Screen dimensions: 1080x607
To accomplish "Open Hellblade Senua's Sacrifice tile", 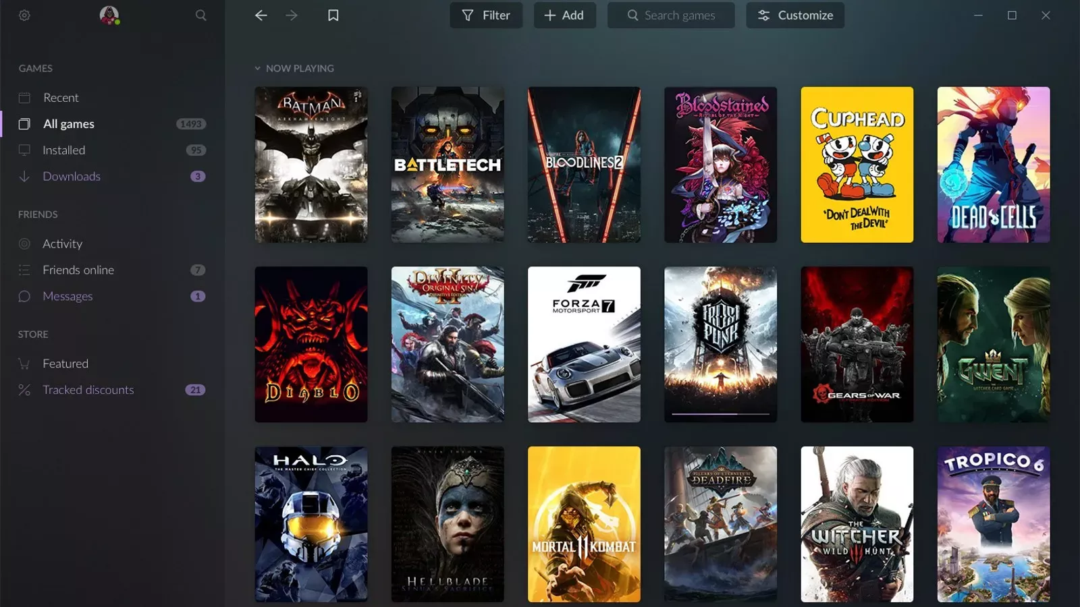I will [x=448, y=524].
